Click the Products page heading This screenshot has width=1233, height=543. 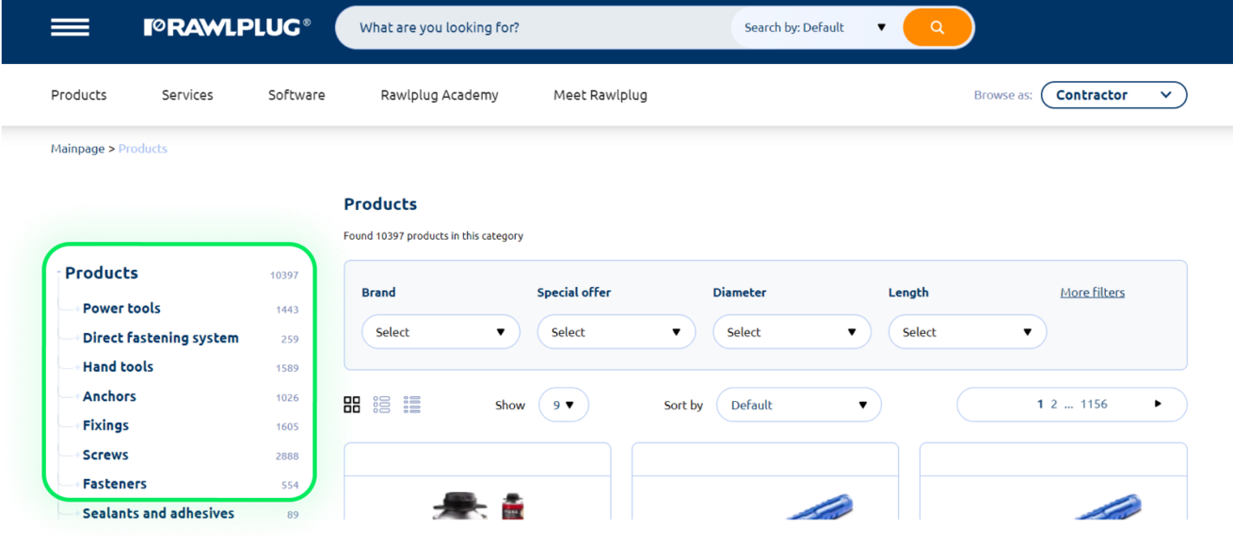[x=380, y=204]
